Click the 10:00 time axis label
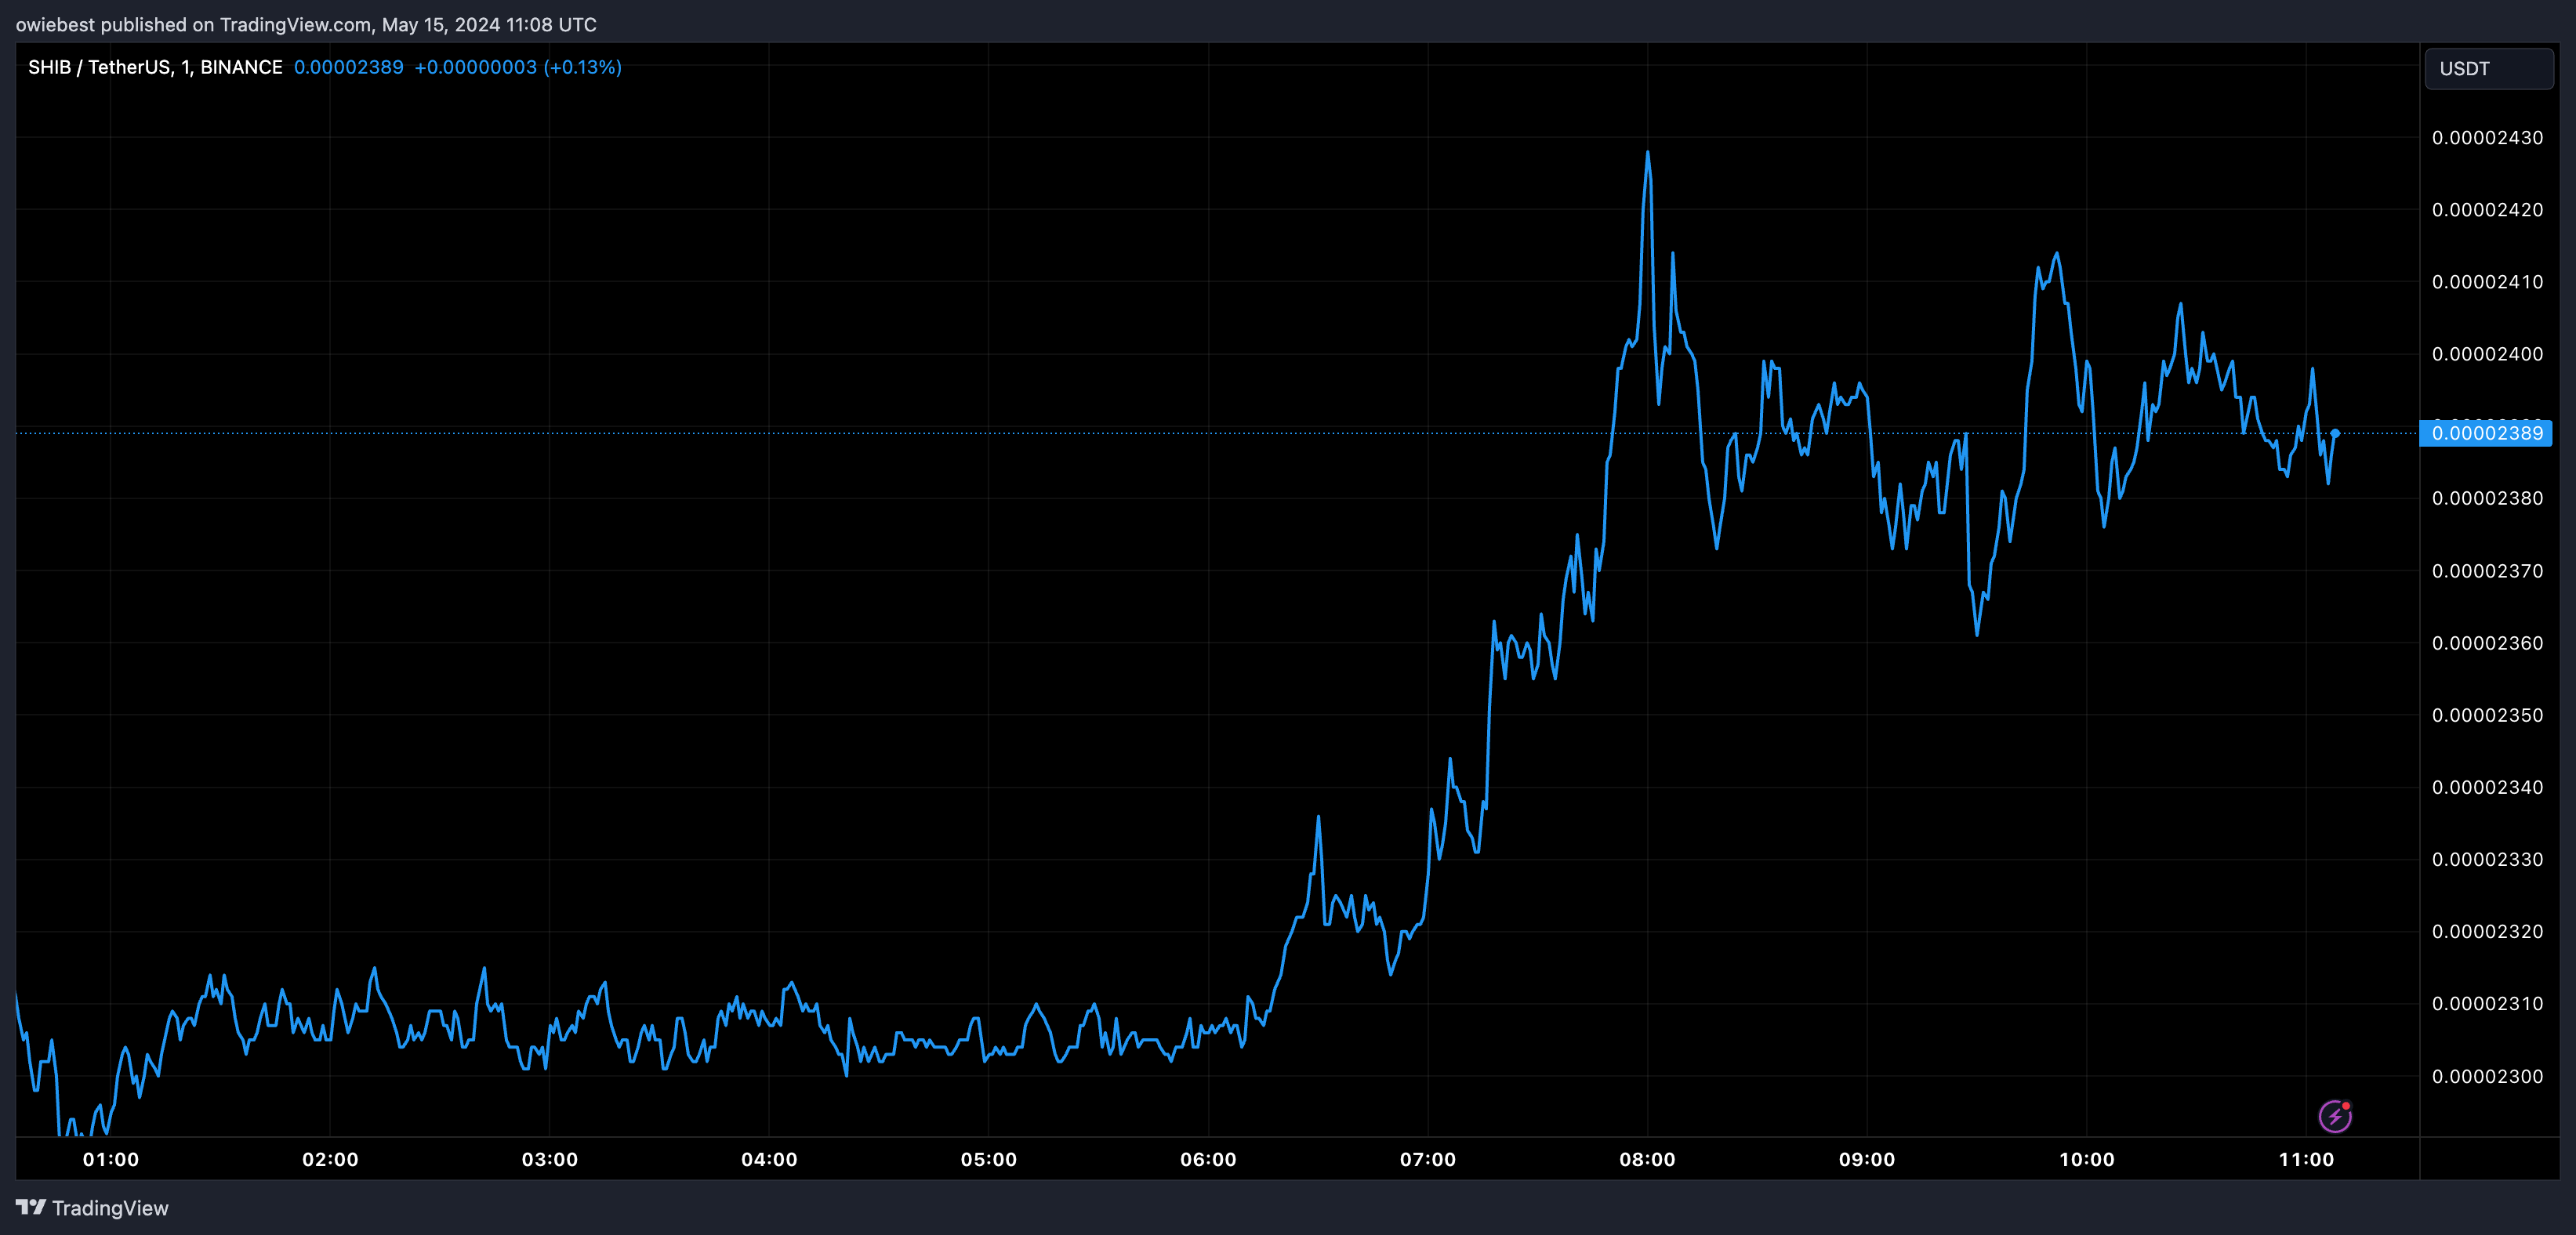The width and height of the screenshot is (2576, 1235). click(2087, 1159)
